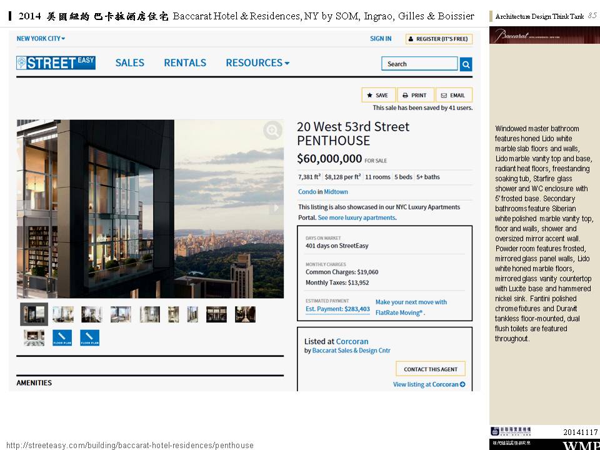Print the listing page
Screen dimensions: 600x450
[415, 95]
